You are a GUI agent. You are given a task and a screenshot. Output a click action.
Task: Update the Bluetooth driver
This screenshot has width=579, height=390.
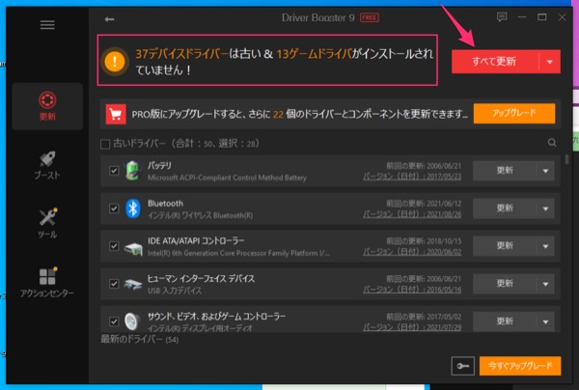point(505,209)
